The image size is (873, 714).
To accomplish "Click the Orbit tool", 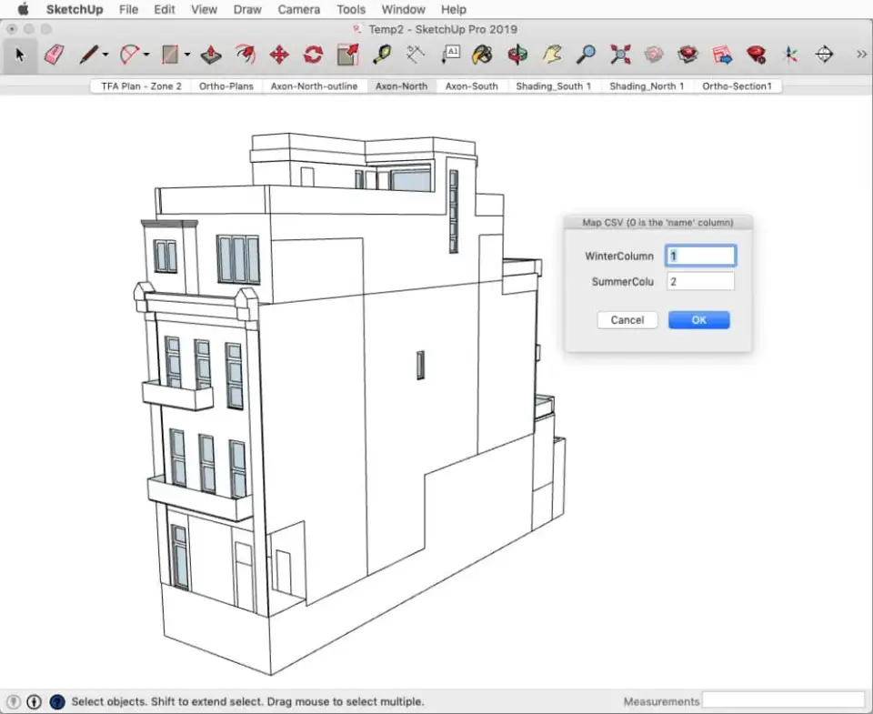I will coord(517,55).
